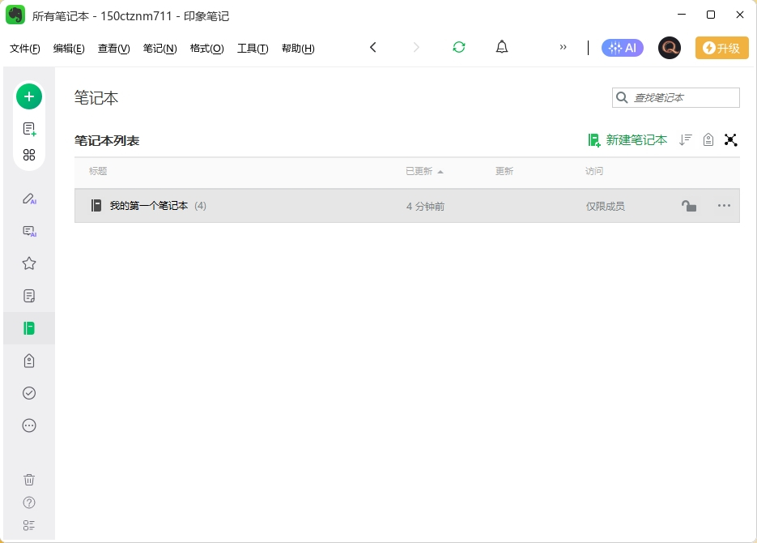Toggle the random note shuffle icon above the list

[x=731, y=139]
